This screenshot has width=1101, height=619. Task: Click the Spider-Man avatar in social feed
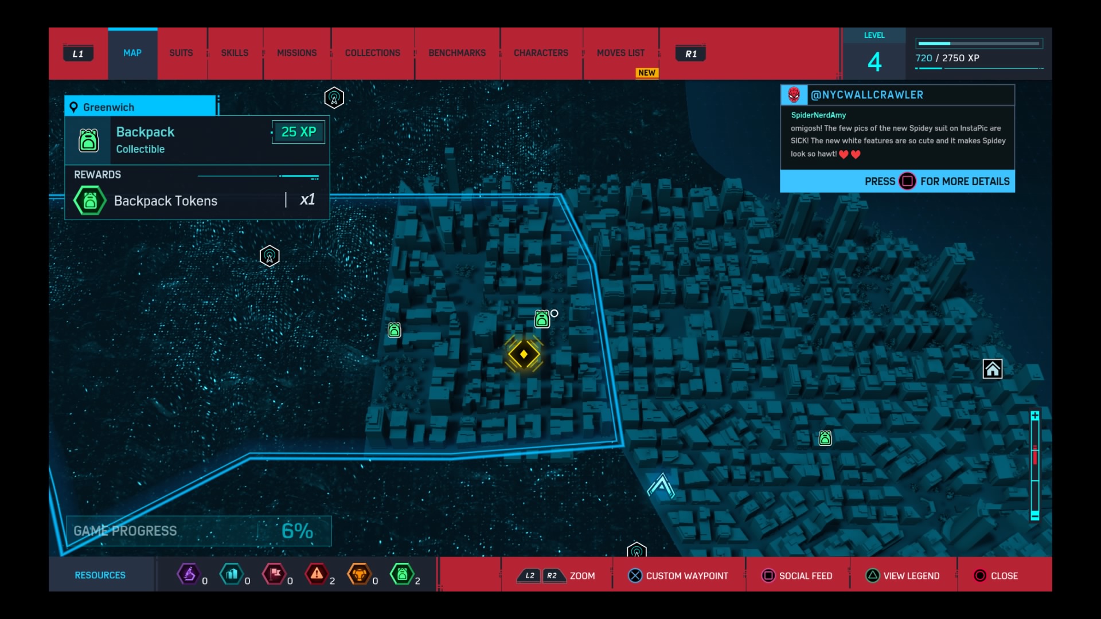pyautogui.click(x=794, y=95)
